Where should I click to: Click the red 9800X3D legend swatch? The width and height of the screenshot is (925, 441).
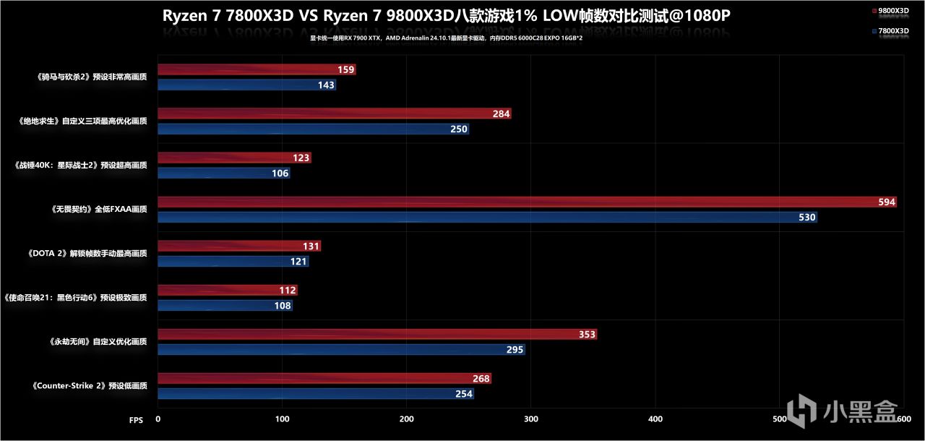[x=873, y=12]
